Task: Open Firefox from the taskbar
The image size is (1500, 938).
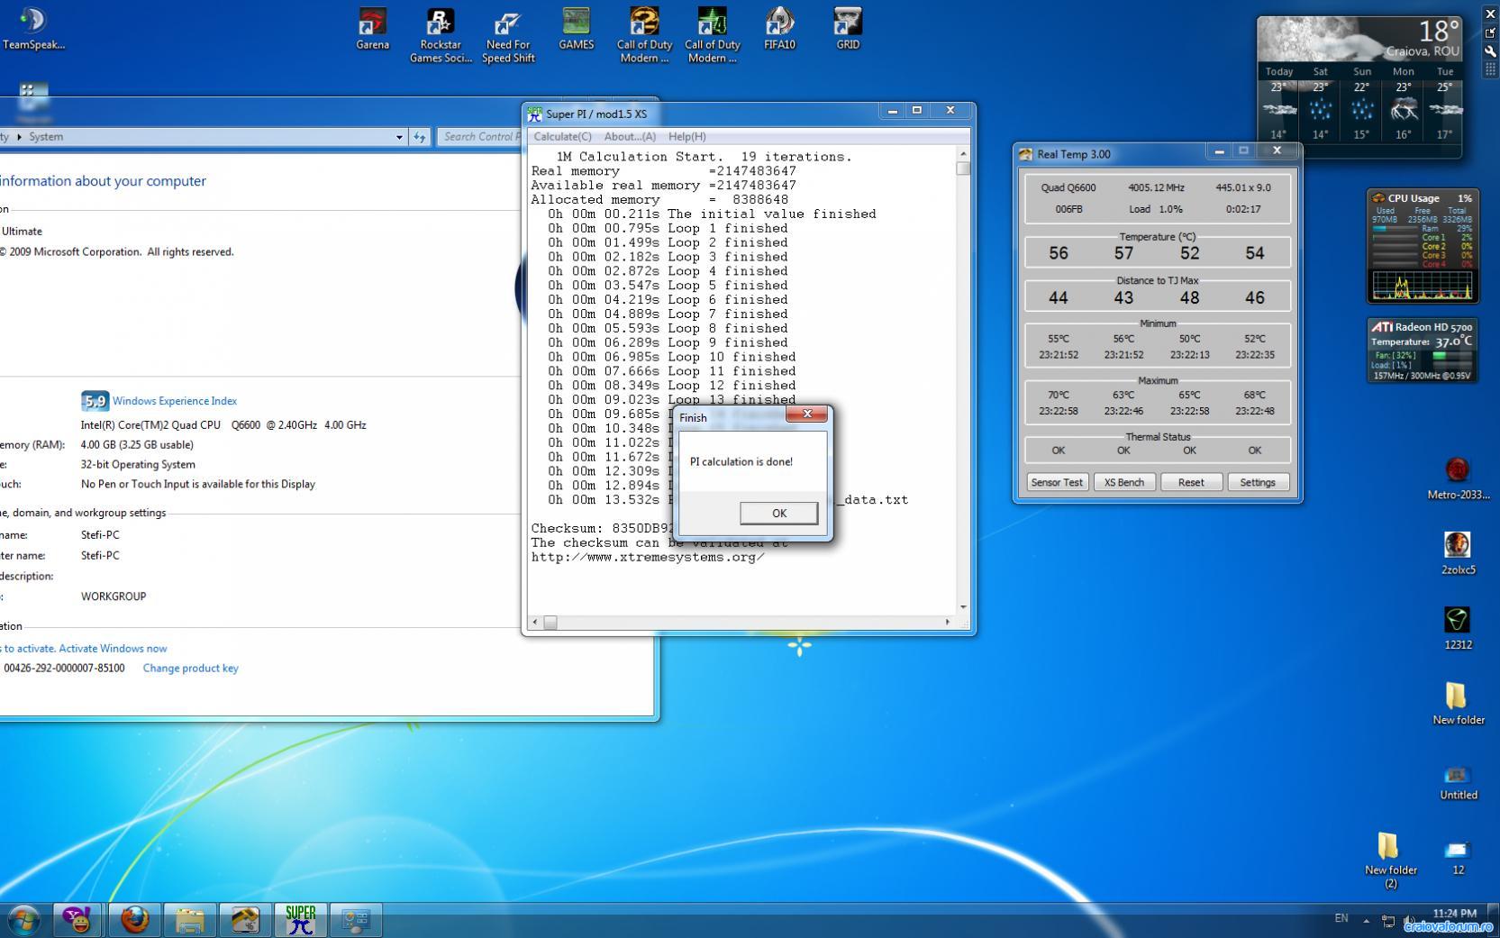Action: (x=134, y=920)
